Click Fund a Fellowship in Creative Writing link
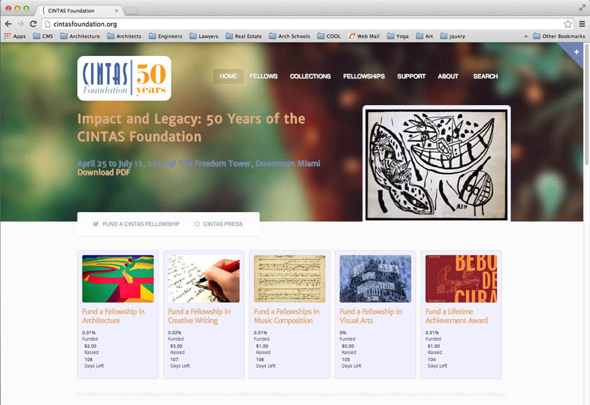This screenshot has height=405, width=590. pyautogui.click(x=199, y=315)
